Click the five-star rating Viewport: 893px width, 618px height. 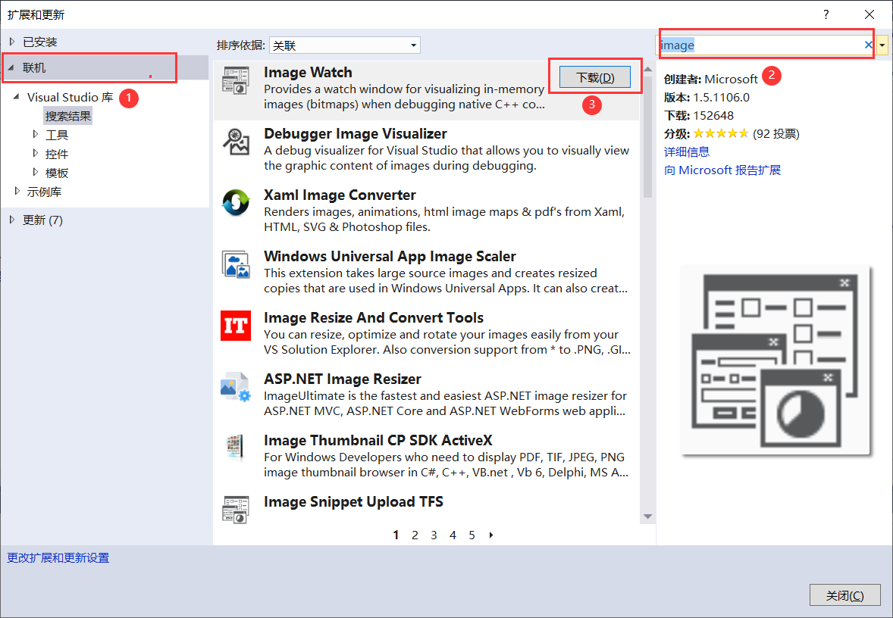720,134
